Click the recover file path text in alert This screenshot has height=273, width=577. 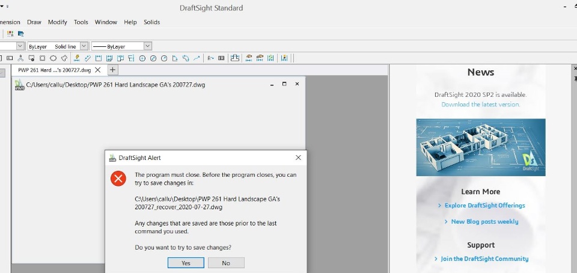[x=207, y=203]
